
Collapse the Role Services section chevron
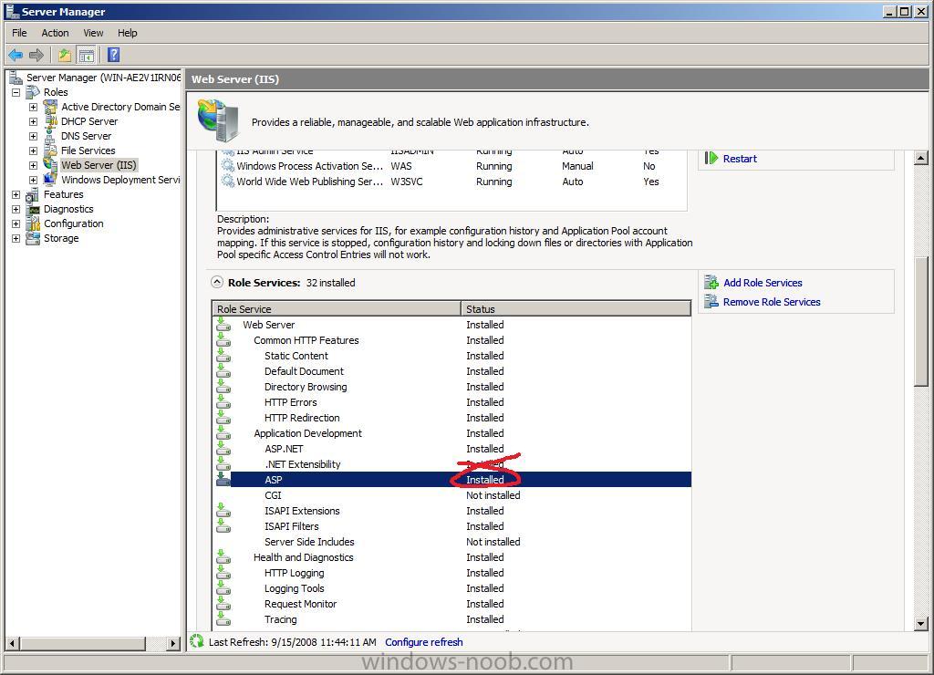(217, 283)
